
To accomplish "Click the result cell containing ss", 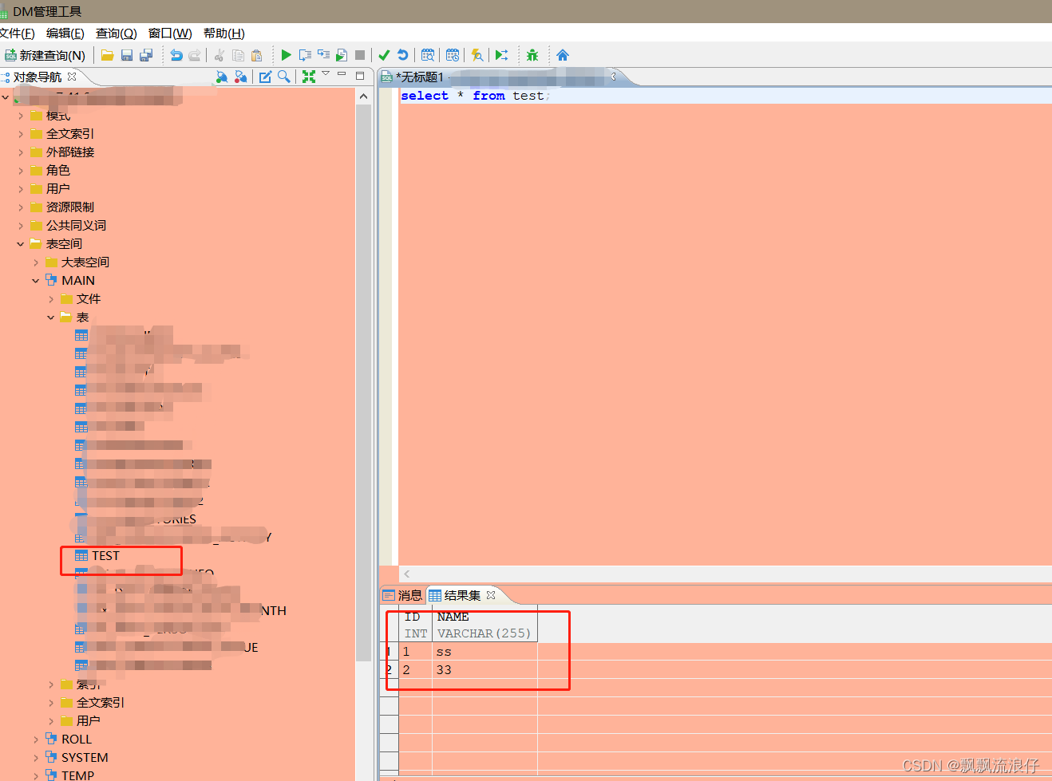I will (484, 652).
